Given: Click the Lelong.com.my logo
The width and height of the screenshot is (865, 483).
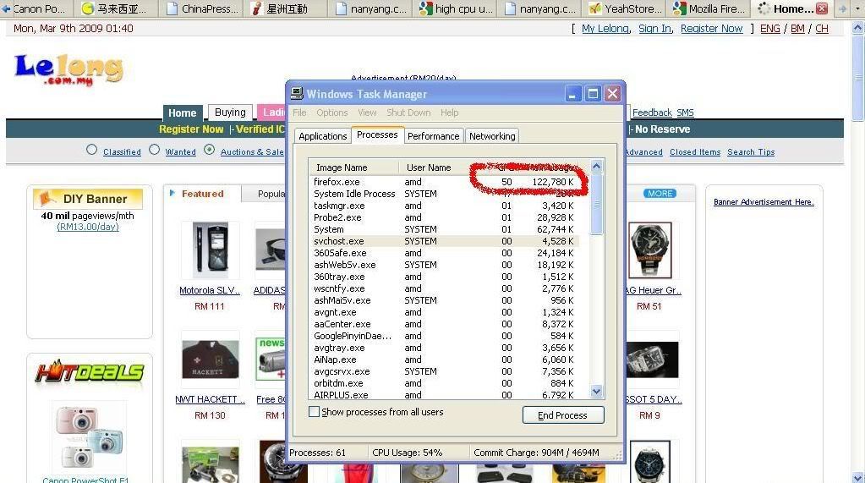Looking at the screenshot, I should [x=68, y=70].
